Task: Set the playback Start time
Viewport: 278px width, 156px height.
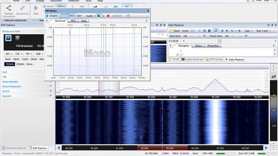Action: (185, 36)
